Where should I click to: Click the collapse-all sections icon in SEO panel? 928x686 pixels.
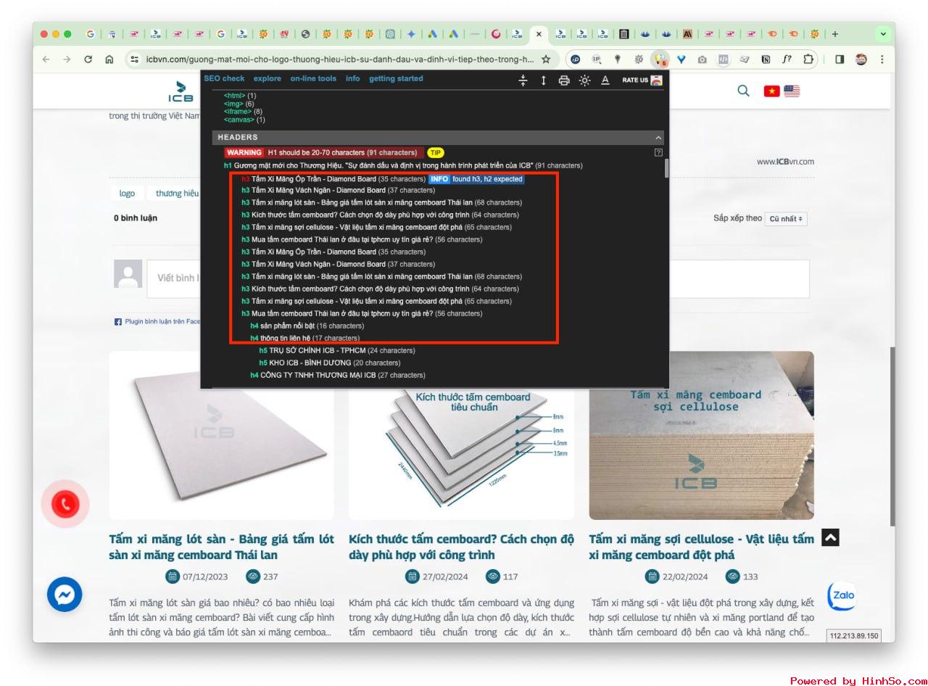coord(523,80)
